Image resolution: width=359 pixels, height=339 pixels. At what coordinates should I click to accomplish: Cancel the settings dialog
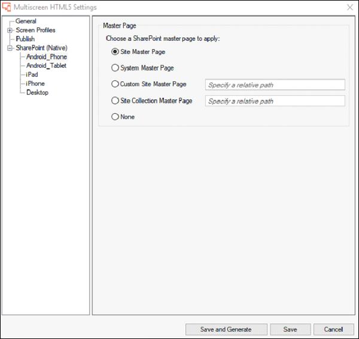coord(334,329)
